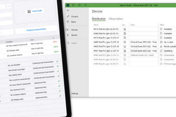Click the download icon beside Results
This screenshot has width=176, height=117.
[68, 35]
